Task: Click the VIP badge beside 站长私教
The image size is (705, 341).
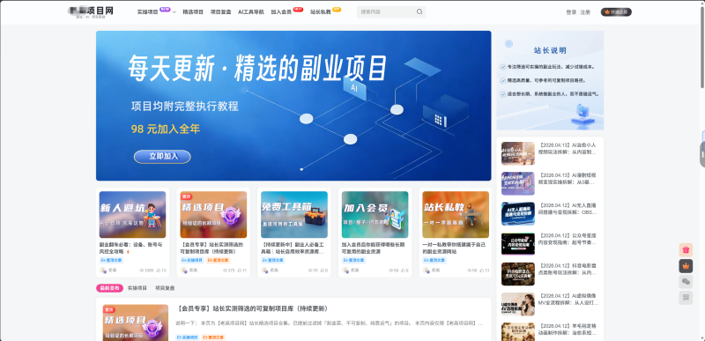Action: point(337,9)
